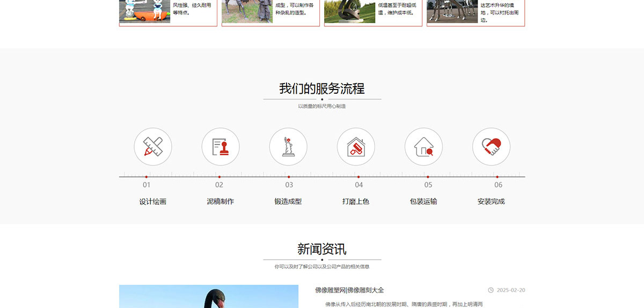This screenshot has height=308, width=644.
Task: Click the ruler and pencil design icon
Action: (x=153, y=146)
